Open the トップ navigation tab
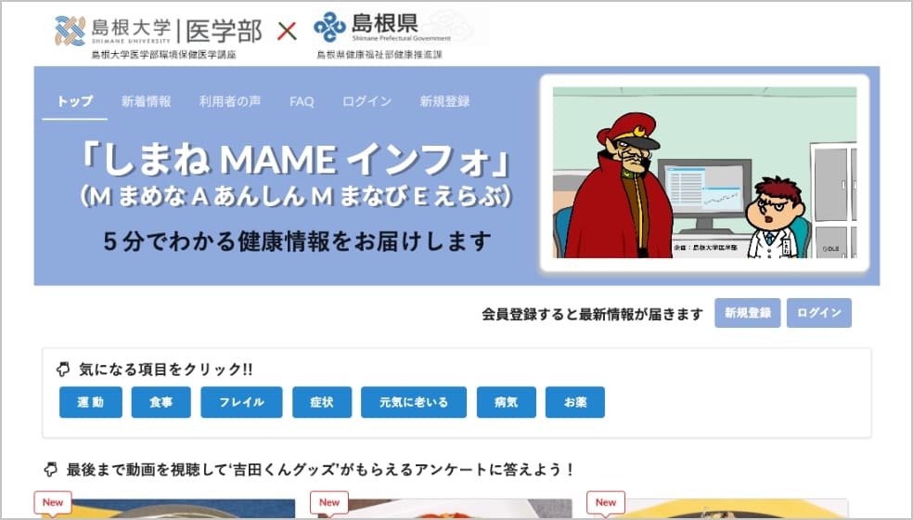 (x=75, y=101)
